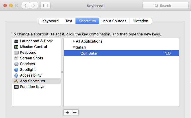The image size is (191, 118).
Task: Show all preferences grid button
Action: pos(45,5)
